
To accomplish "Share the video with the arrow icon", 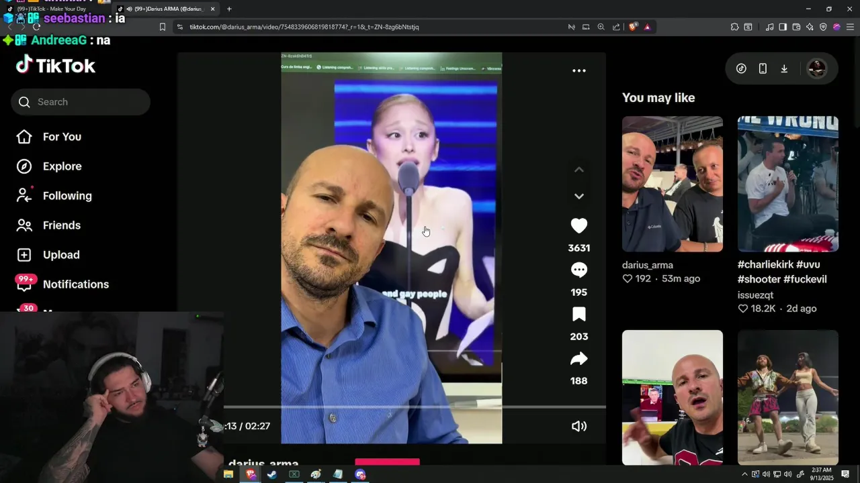I will [x=578, y=359].
